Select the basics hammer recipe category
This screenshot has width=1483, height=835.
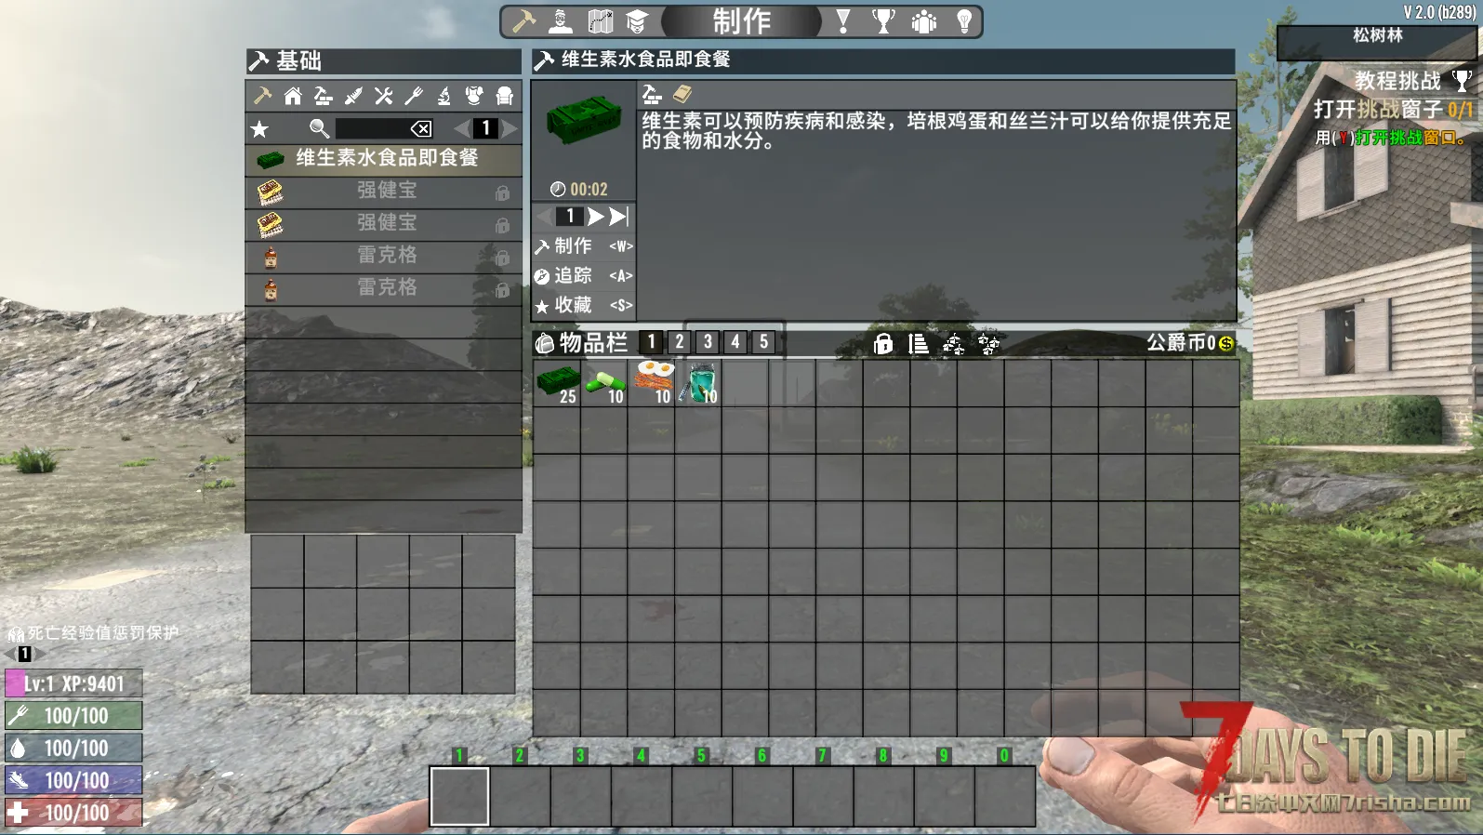click(262, 96)
